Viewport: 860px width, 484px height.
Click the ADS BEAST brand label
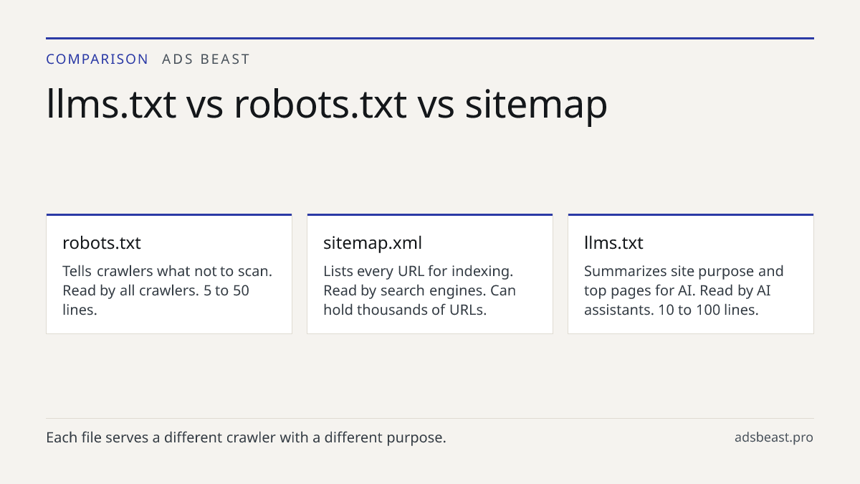pos(206,60)
